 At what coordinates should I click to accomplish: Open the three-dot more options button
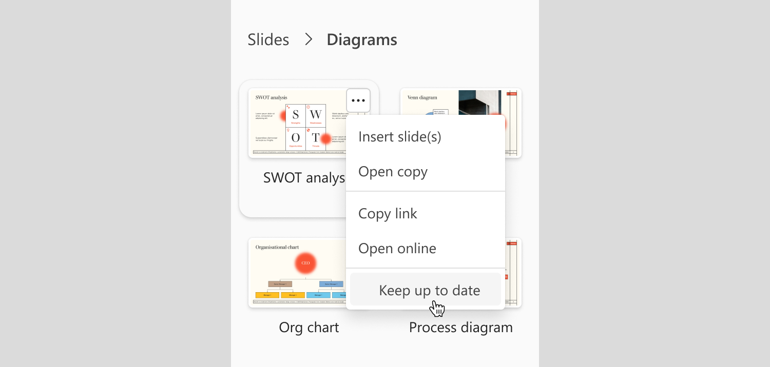tap(358, 100)
